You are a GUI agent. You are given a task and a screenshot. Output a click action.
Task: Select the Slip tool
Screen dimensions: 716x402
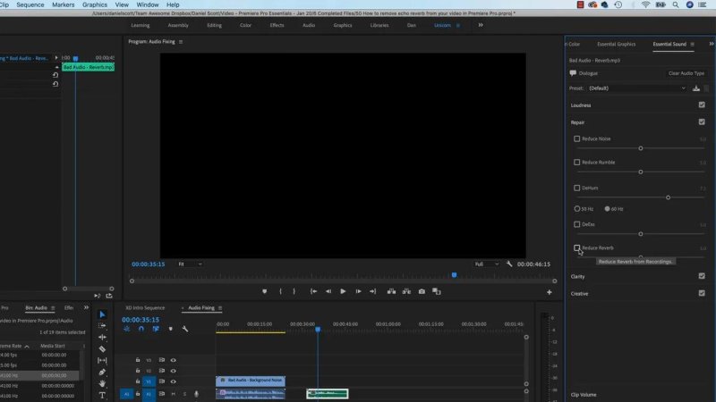[x=102, y=361]
